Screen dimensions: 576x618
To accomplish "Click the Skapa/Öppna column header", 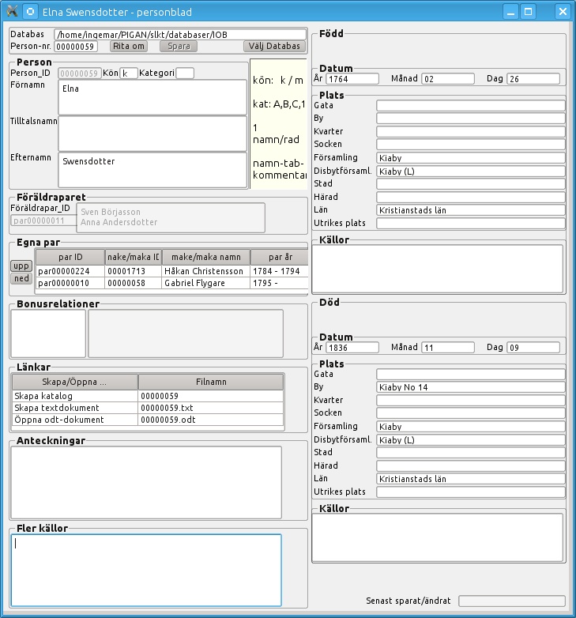I will (75, 382).
